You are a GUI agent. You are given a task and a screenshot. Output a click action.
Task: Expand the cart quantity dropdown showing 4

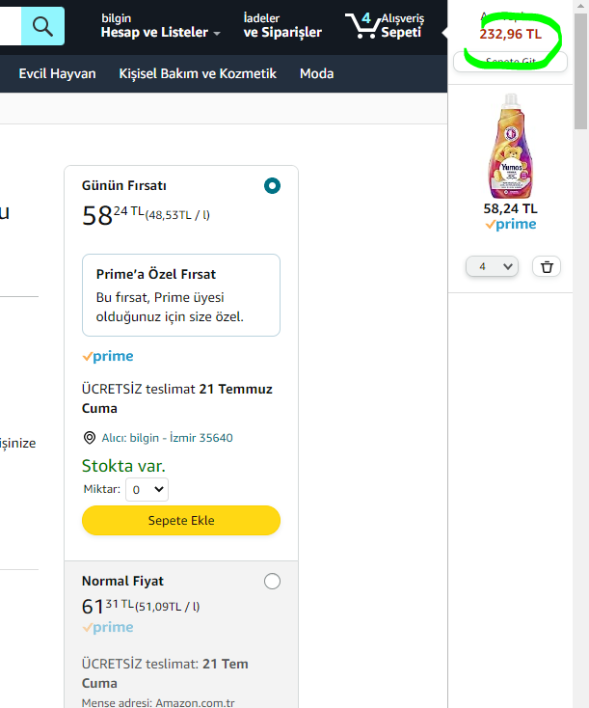click(492, 266)
